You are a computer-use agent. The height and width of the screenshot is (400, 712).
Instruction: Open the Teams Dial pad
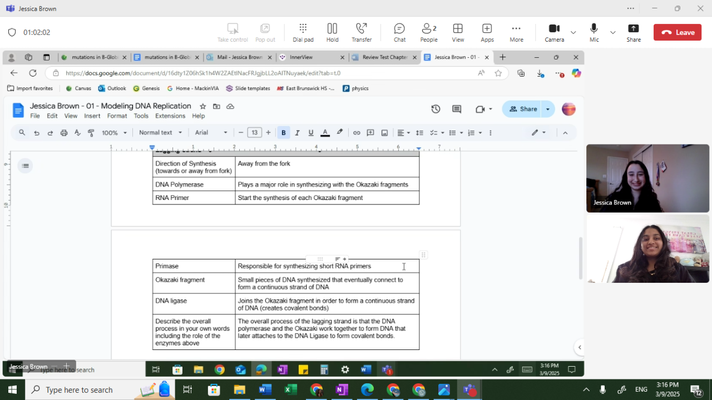303,32
